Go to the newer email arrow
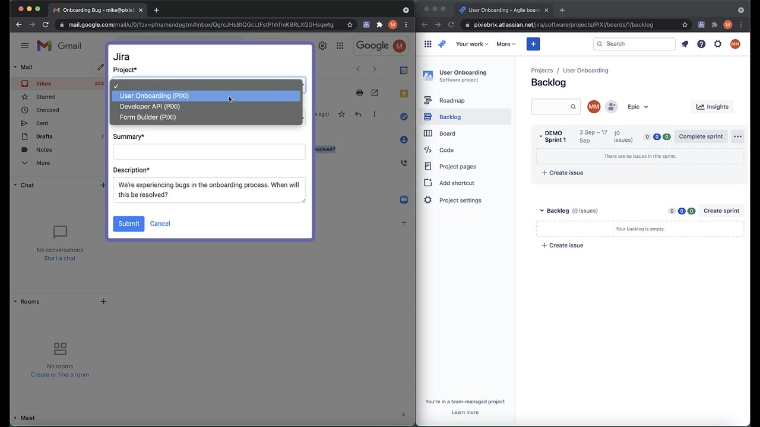 pyautogui.click(x=358, y=69)
